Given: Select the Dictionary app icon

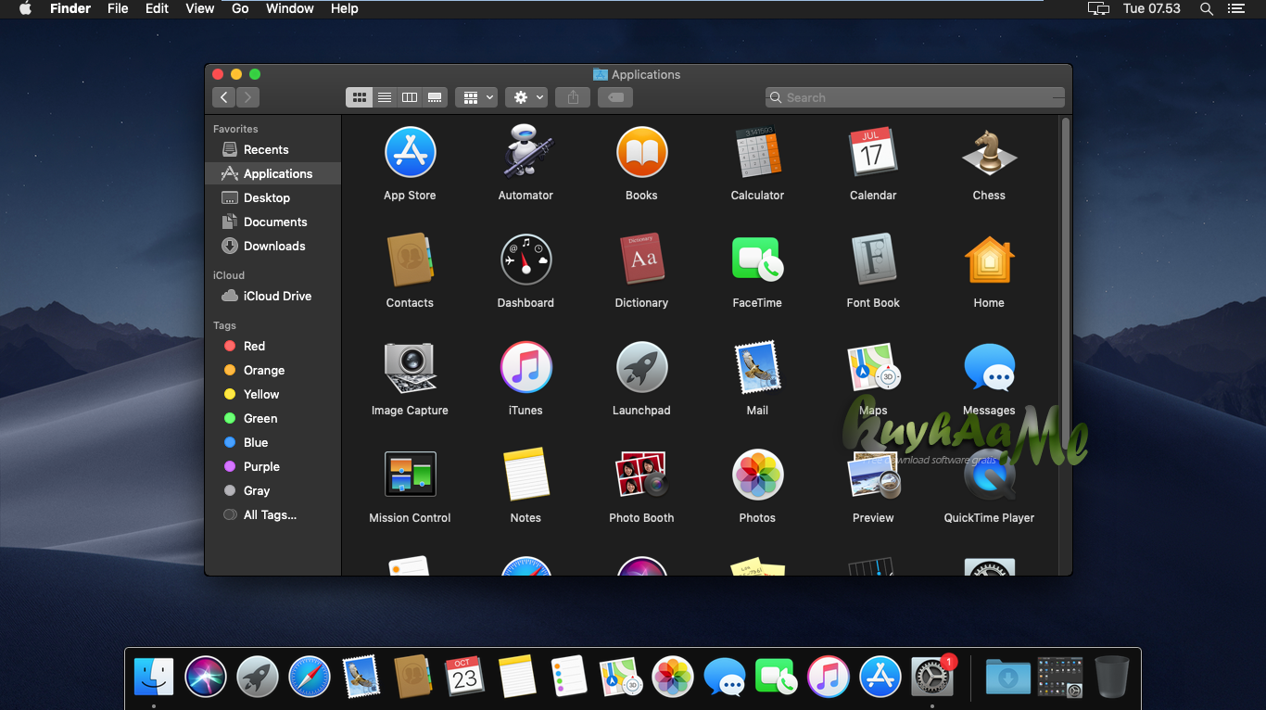Looking at the screenshot, I should tap(641, 260).
